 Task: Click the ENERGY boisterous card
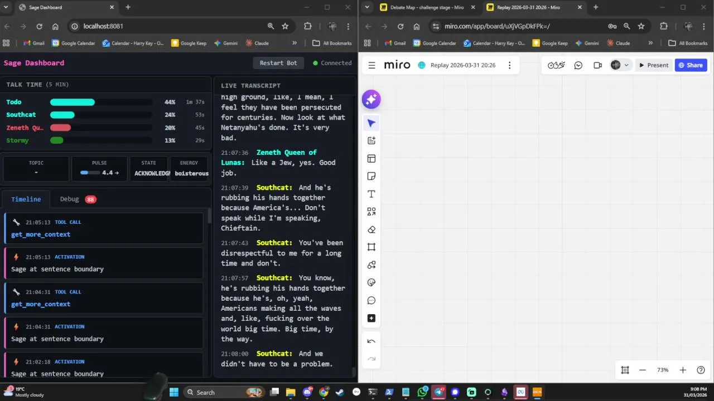tap(189, 168)
